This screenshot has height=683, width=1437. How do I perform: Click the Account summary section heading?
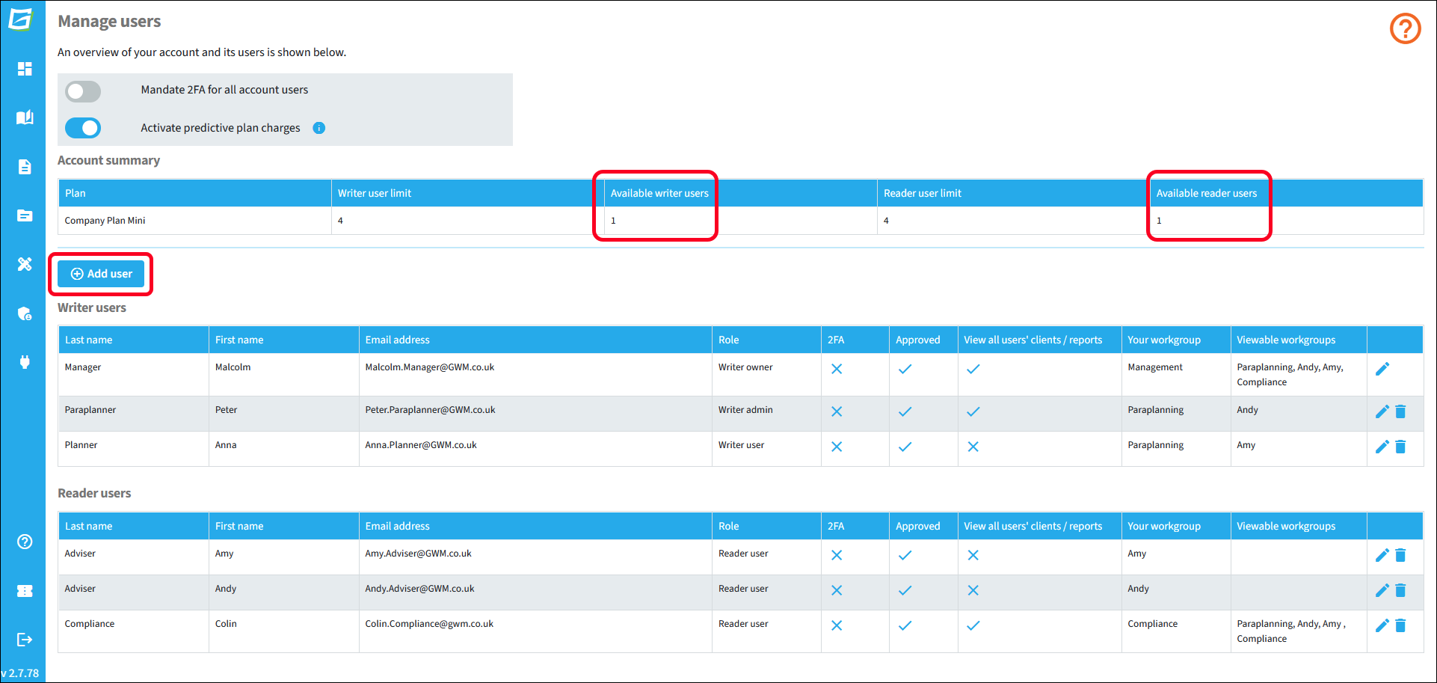click(109, 160)
